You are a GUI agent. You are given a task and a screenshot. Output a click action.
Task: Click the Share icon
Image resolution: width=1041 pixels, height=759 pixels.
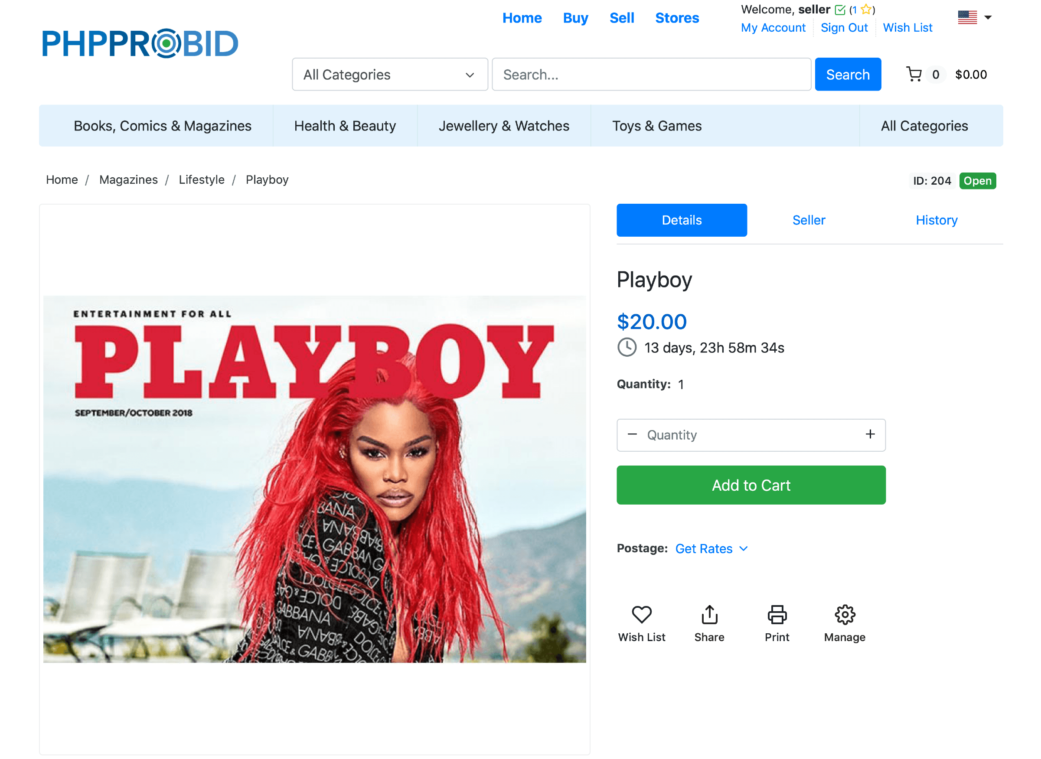pyautogui.click(x=709, y=615)
